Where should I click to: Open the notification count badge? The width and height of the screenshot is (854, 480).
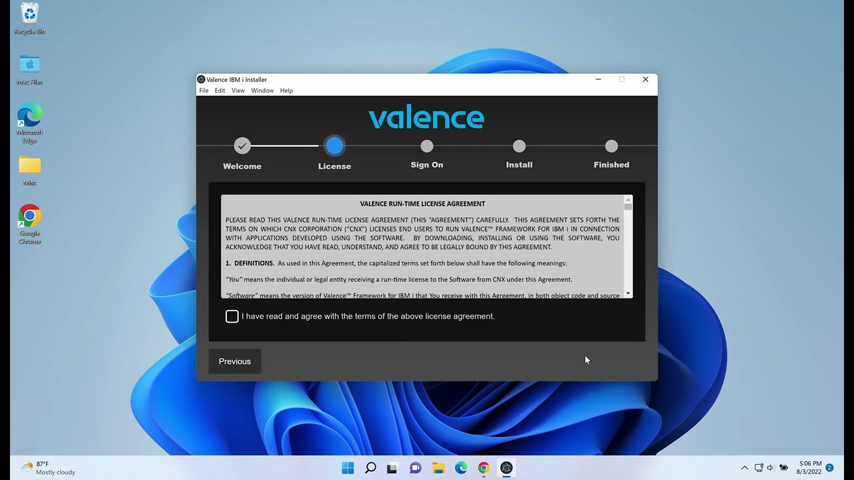[829, 468]
